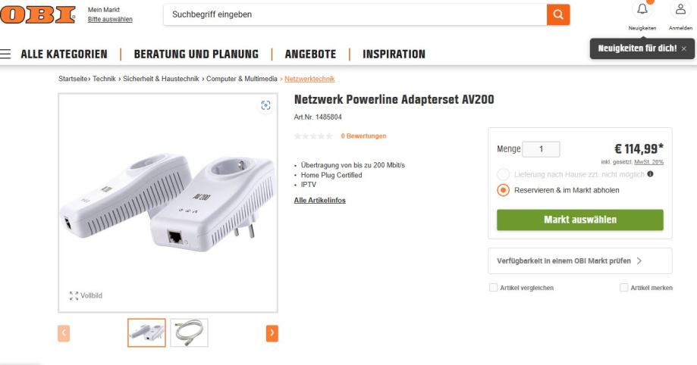
Task: Open the Neuigkeiten bell notifications
Action: click(x=642, y=10)
